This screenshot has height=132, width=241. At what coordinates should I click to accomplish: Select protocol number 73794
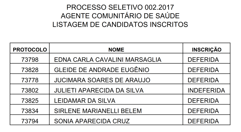[x=30, y=121]
